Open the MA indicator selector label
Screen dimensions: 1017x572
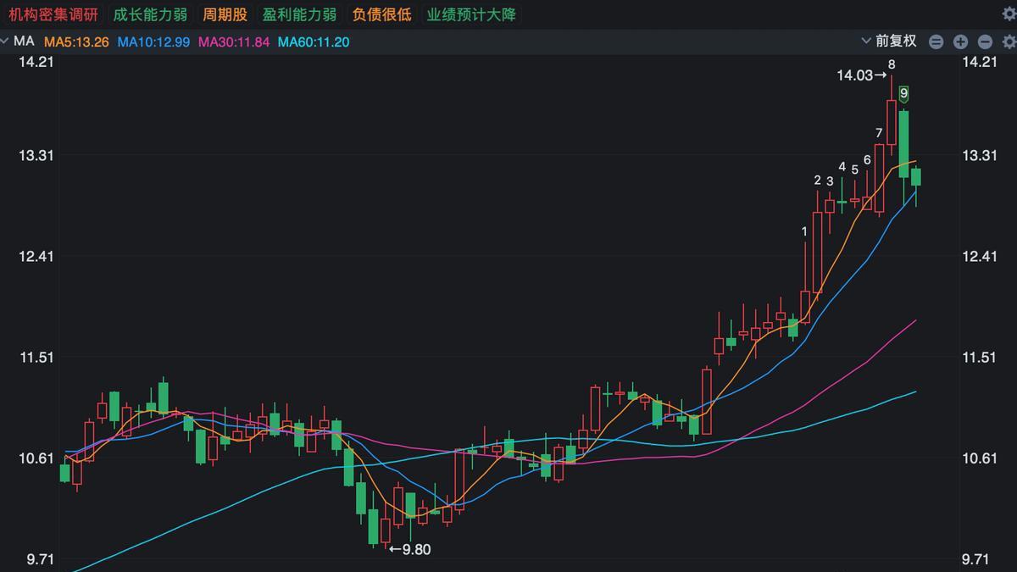pyautogui.click(x=24, y=41)
